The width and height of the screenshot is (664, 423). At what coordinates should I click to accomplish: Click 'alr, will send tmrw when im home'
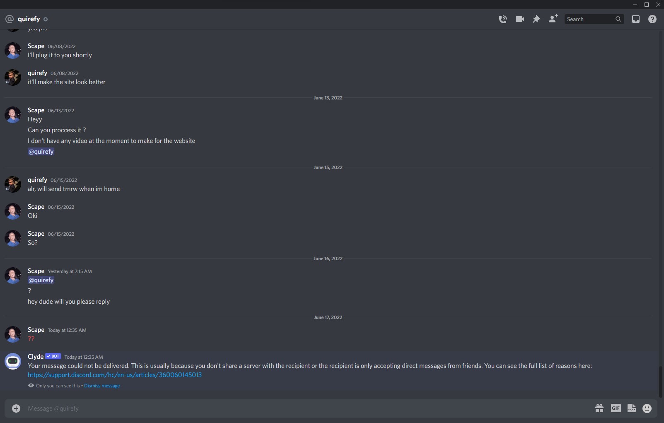74,189
